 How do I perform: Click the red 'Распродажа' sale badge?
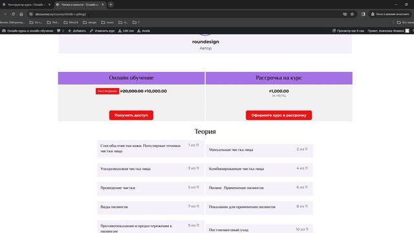[107, 91]
